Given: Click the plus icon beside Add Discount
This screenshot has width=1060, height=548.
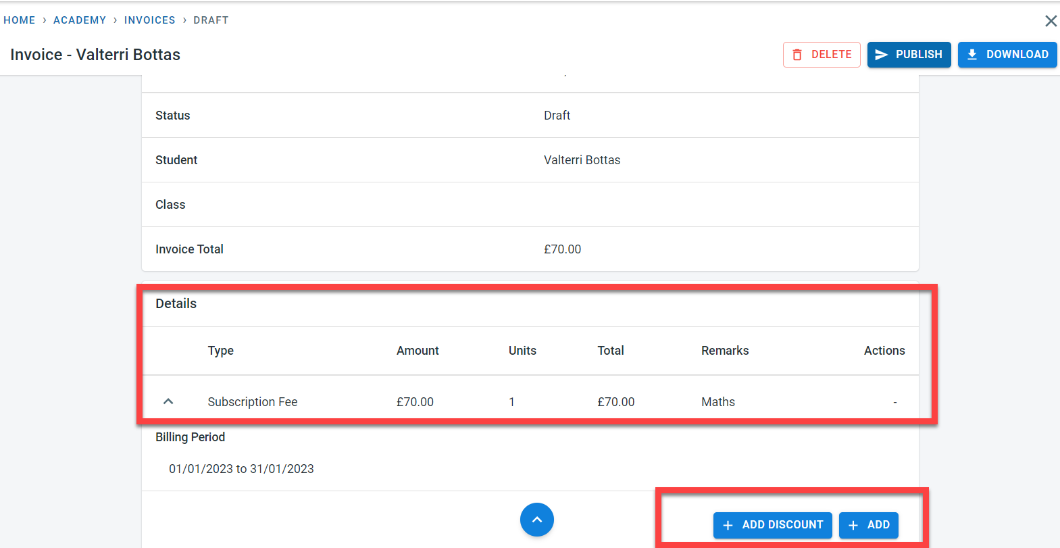Looking at the screenshot, I should tap(728, 525).
